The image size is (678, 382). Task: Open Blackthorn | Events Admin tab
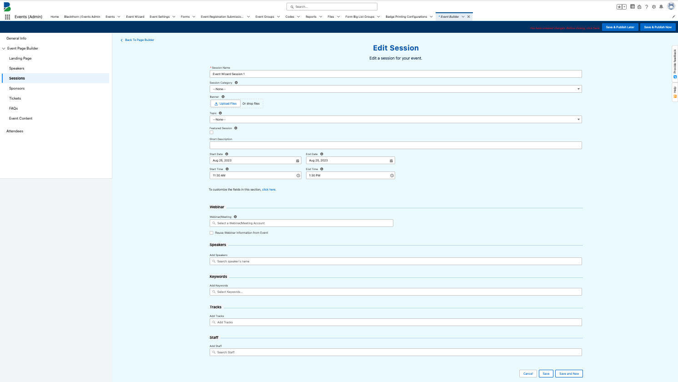[82, 17]
